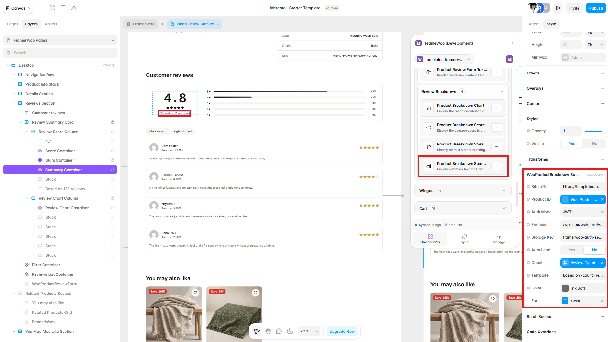This screenshot has width=608, height=342.
Task: Add the Product Breakdown Summary component
Action: click(497, 166)
